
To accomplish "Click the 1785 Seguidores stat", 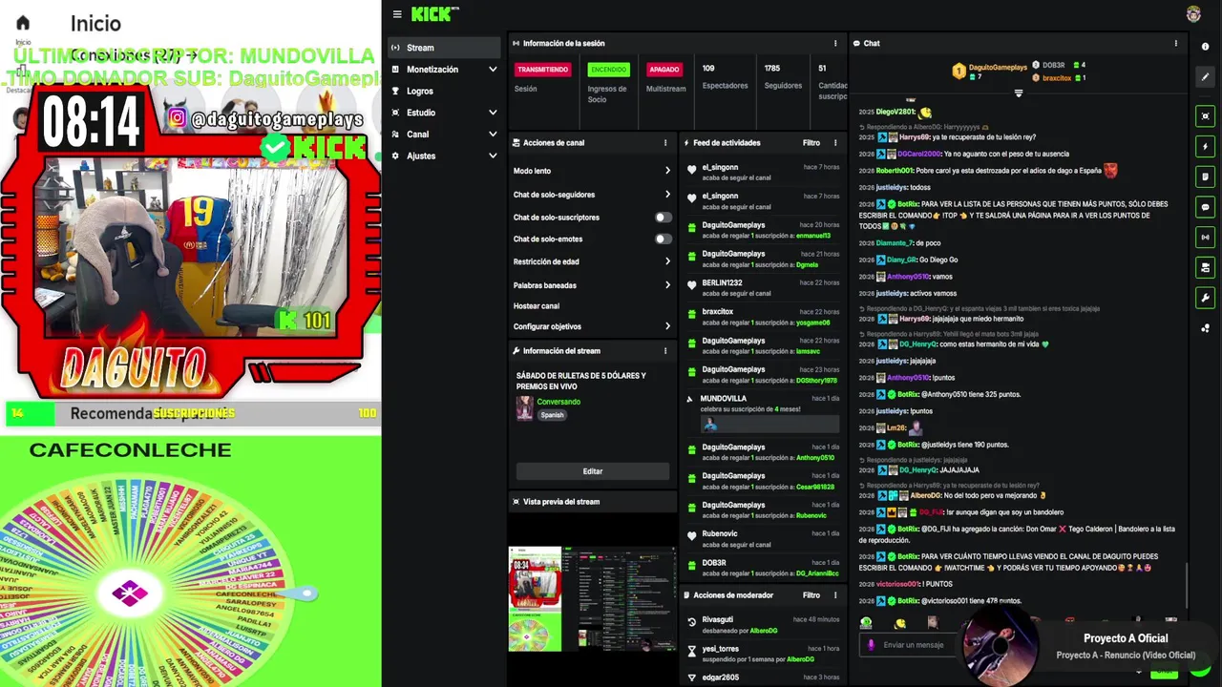I will [783, 76].
